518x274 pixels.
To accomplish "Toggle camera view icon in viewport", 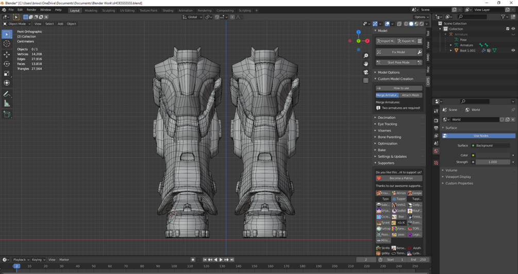I will (366, 72).
